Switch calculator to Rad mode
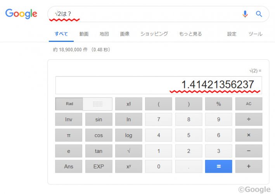275x194 pixels. point(69,104)
